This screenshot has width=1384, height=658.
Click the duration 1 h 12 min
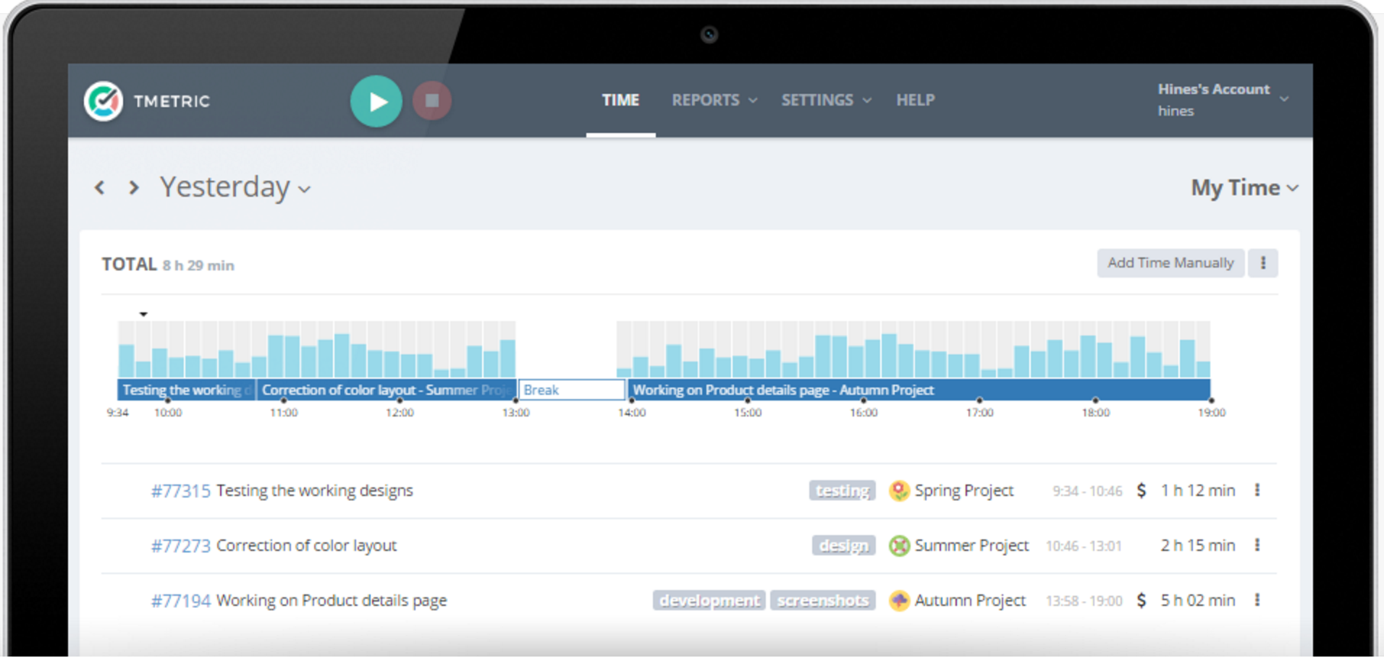(1198, 490)
